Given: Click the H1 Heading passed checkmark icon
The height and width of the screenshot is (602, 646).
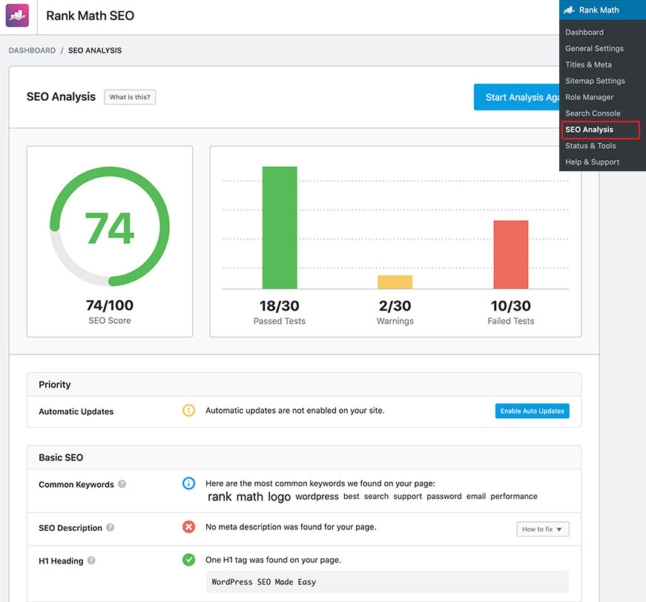Looking at the screenshot, I should pos(188,560).
